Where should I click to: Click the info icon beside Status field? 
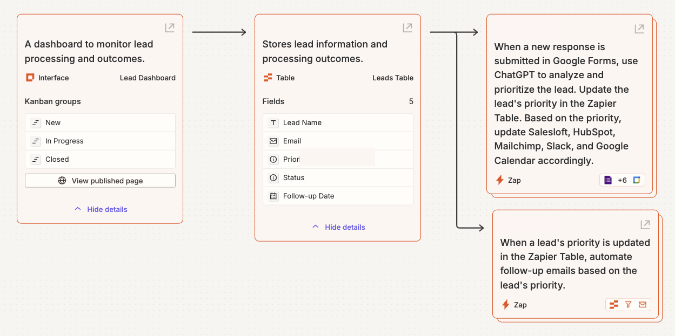[273, 177]
